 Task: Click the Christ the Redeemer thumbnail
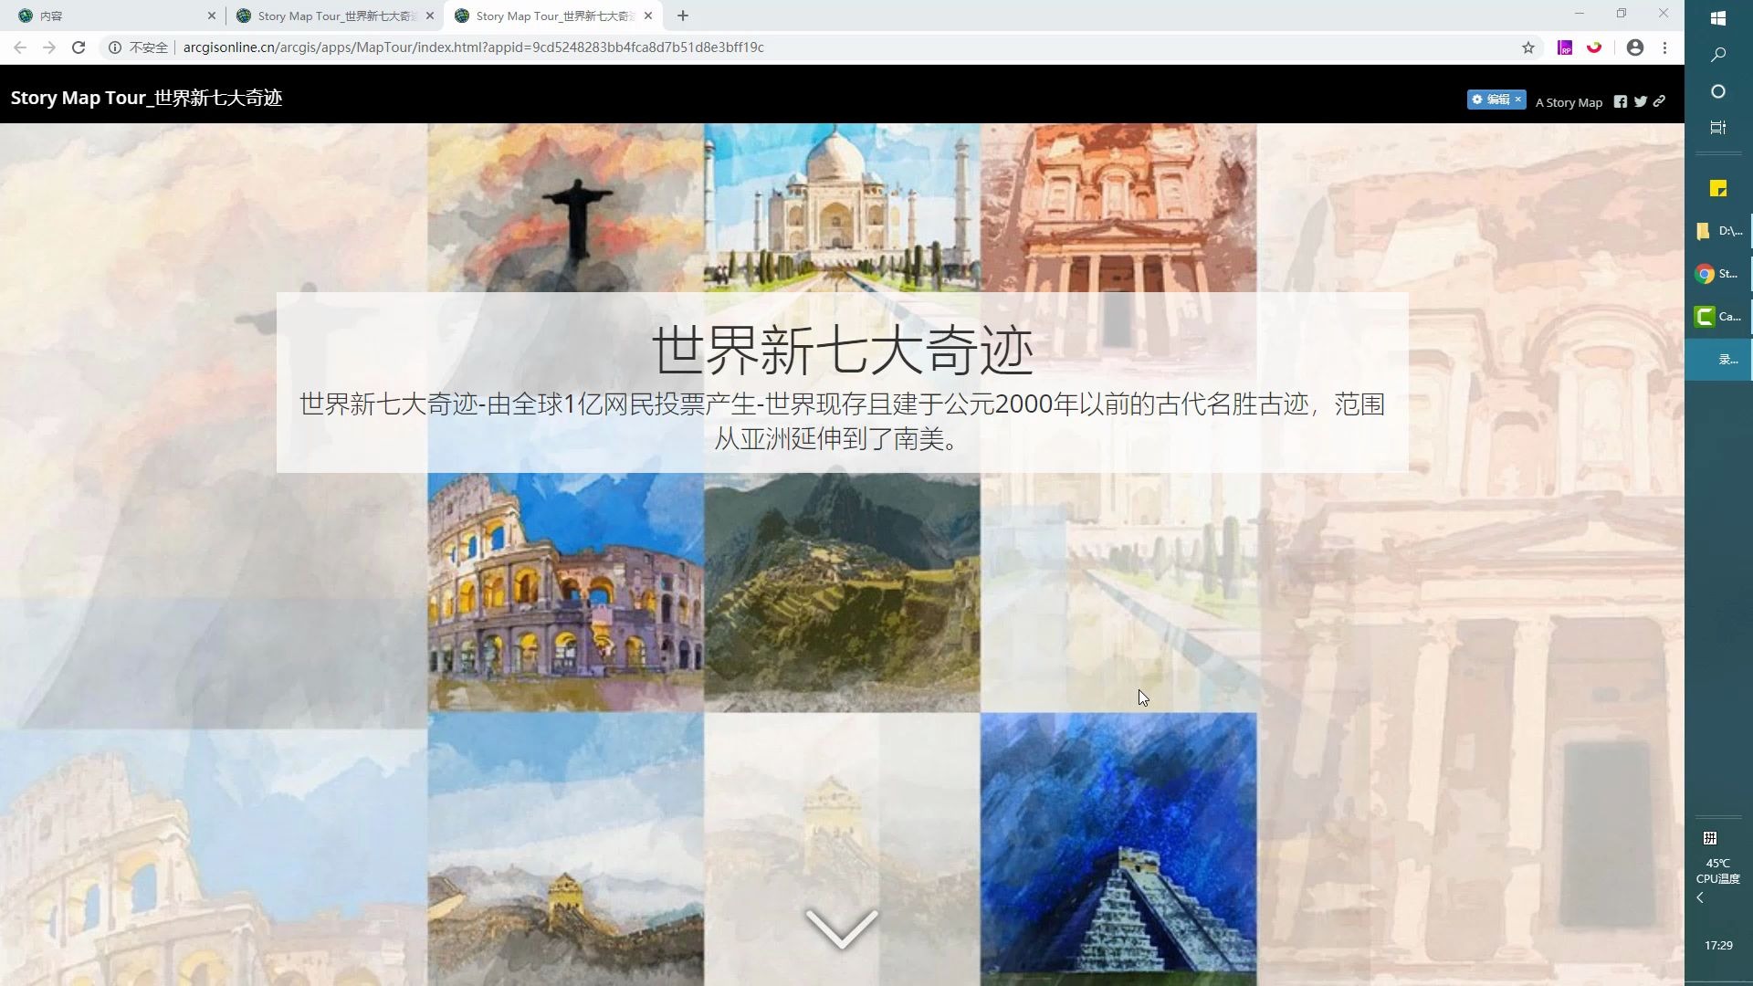[566, 208]
